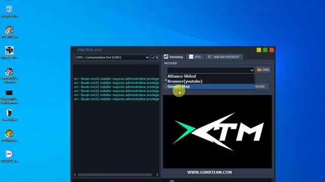The image size is (325, 182).
Task: Select the Sam FRP Shortcut desktop icon
Action: click(x=9, y=75)
